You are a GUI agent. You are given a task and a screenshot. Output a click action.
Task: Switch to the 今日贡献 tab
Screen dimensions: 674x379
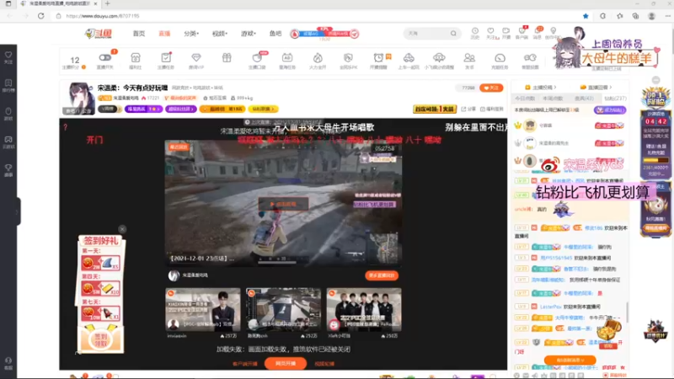pyautogui.click(x=524, y=99)
